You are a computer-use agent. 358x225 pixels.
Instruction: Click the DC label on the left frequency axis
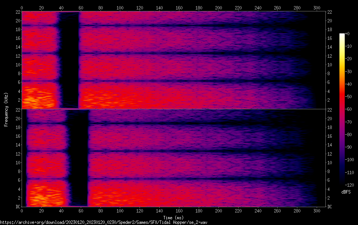(17, 207)
